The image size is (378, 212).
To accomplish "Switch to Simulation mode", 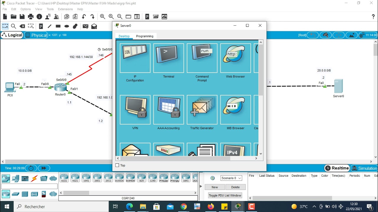I will point(364,168).
